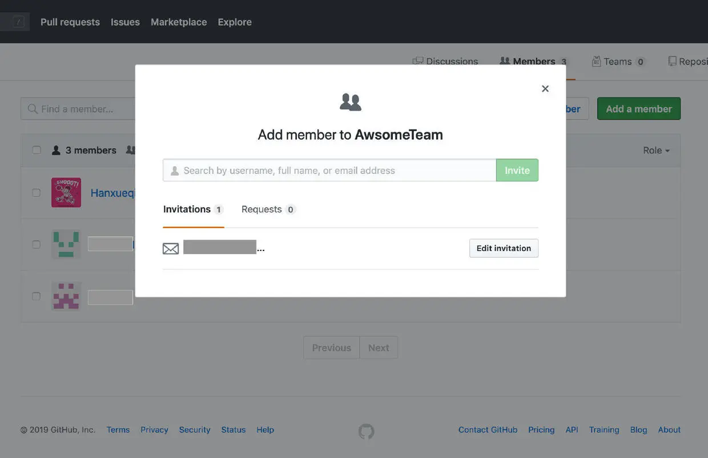This screenshot has width=708, height=458.
Task: Tick the checkbox beside the green avatar member
Action: (37, 244)
